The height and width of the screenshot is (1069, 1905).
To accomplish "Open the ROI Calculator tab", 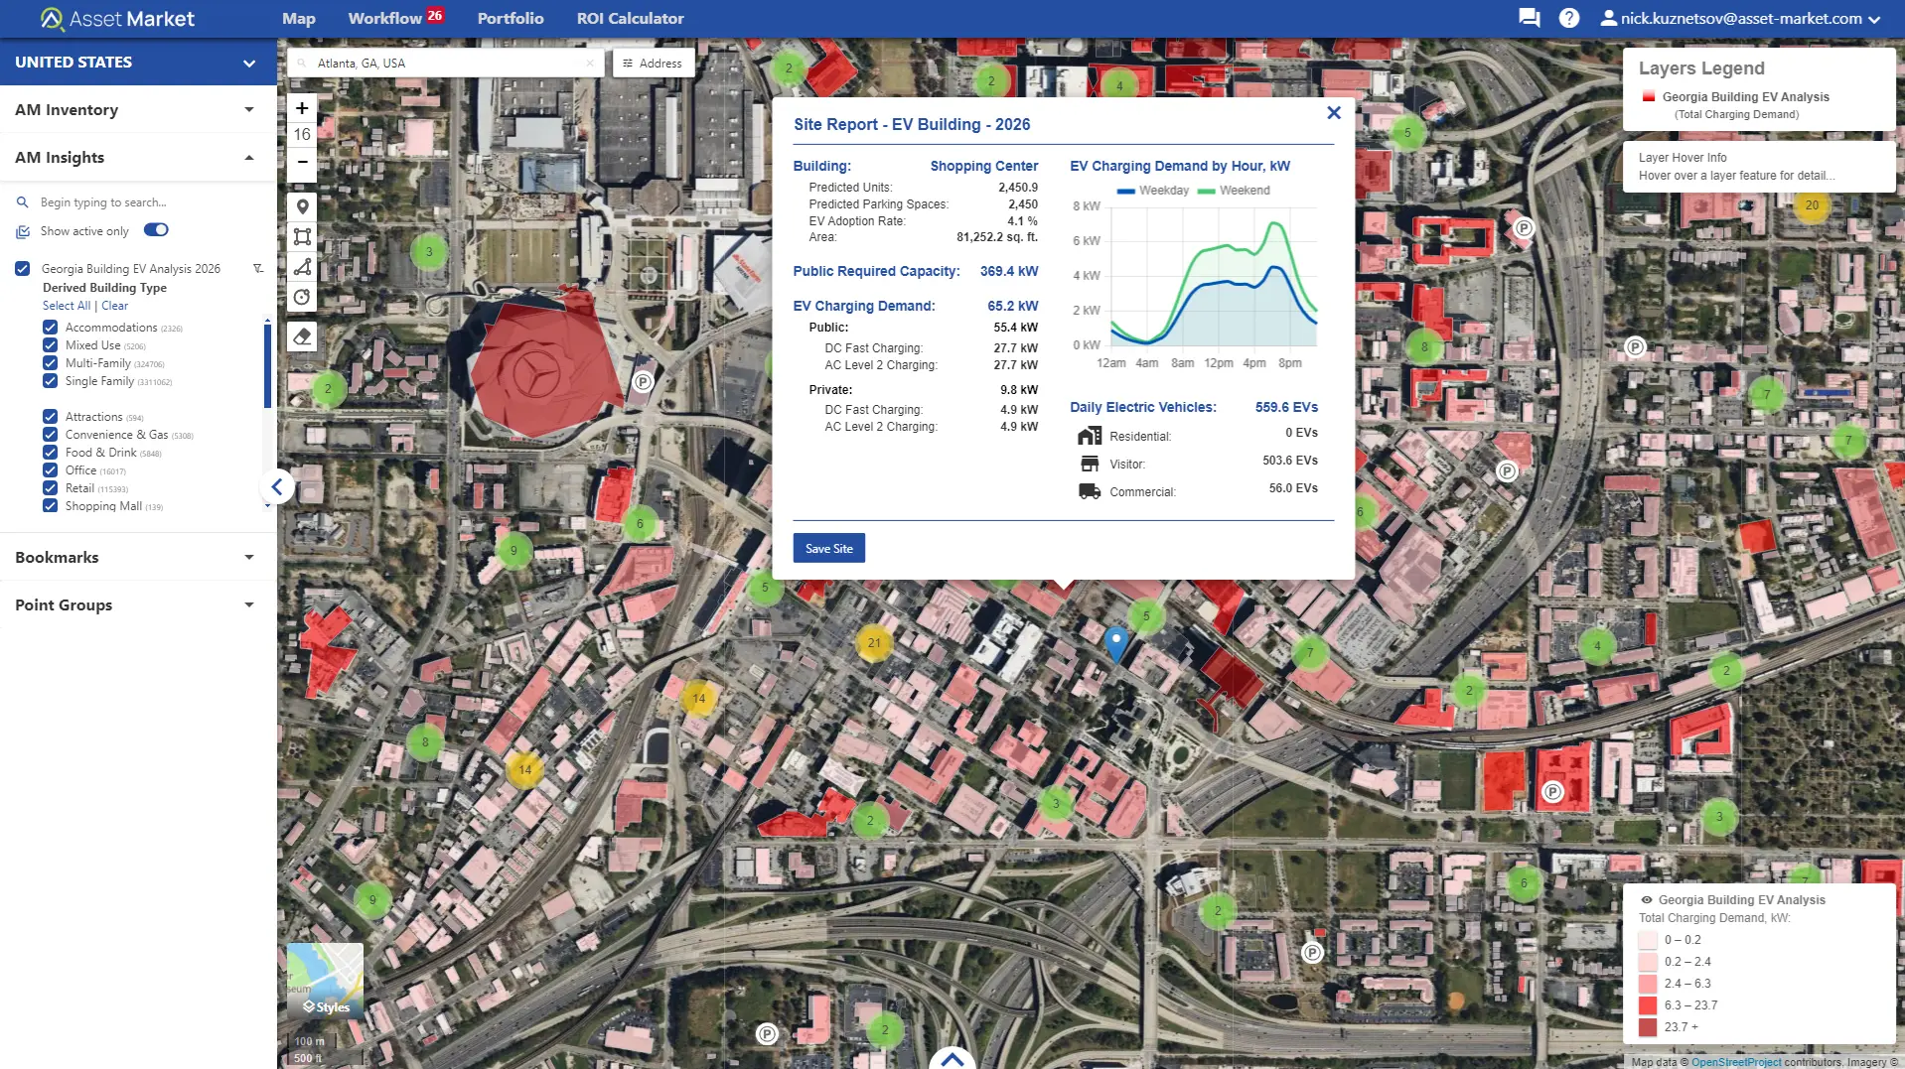I will (x=631, y=19).
